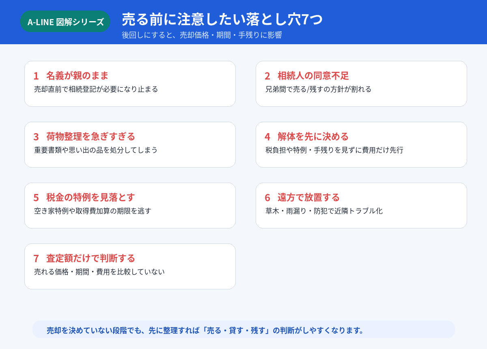
Task: Click the text 草木・雨漏り・防犯で近隣トラブル化
Action: coord(324,211)
